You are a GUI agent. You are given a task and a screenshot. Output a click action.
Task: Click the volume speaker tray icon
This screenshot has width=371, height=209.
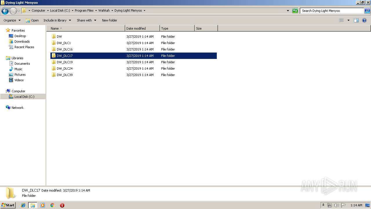tap(336, 205)
